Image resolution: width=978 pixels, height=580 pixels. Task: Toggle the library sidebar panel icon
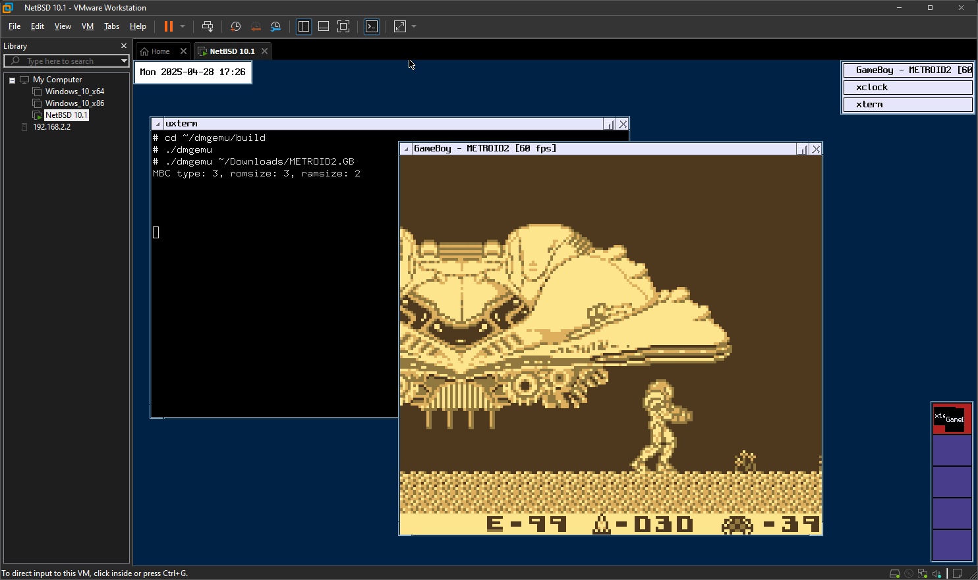point(304,26)
